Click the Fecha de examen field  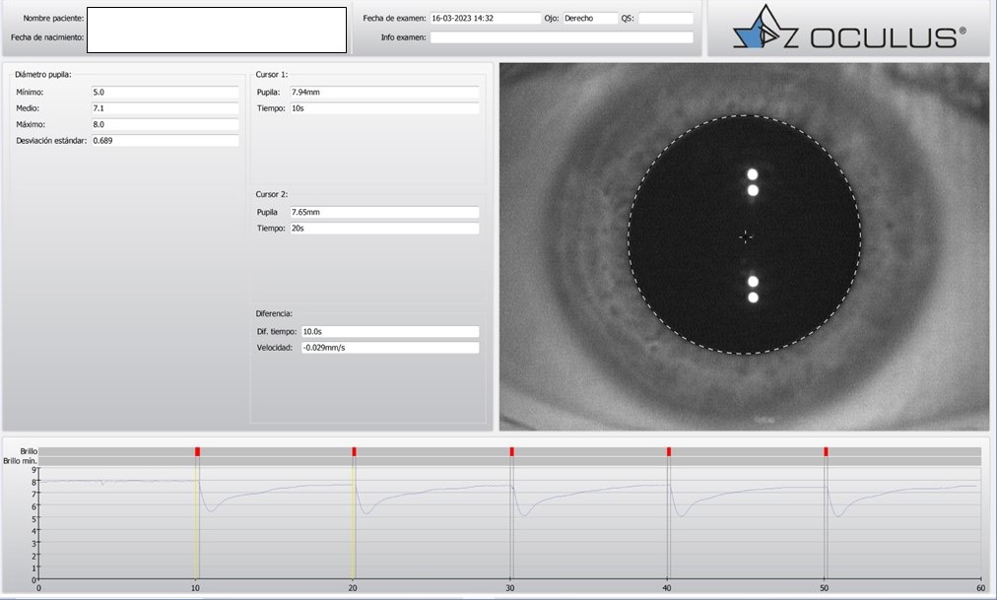tap(485, 19)
